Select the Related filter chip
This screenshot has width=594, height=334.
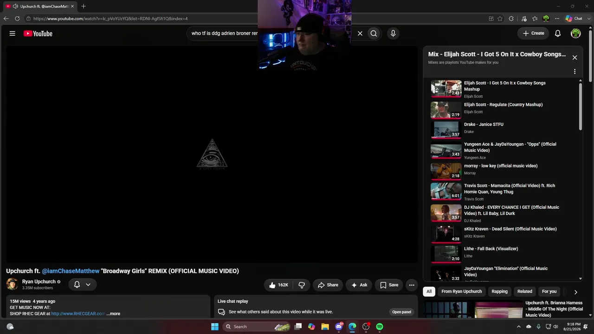[x=525, y=291]
